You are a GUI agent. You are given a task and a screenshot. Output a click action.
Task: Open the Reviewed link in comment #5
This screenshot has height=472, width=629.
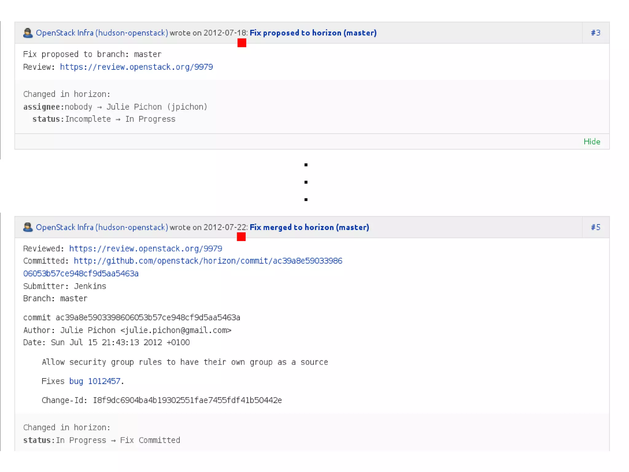point(146,248)
